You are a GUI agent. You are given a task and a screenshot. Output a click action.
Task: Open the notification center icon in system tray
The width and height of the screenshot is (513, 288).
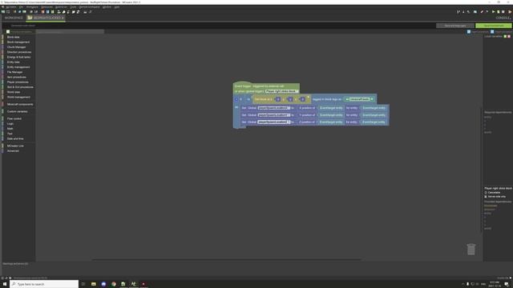(507, 284)
